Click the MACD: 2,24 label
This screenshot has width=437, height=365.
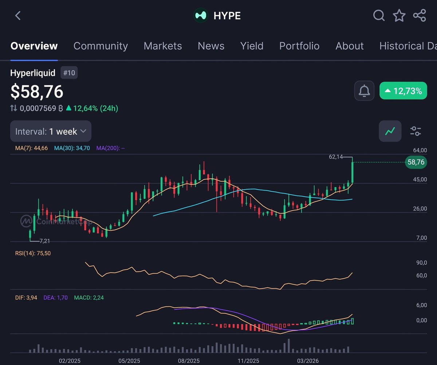click(x=88, y=298)
